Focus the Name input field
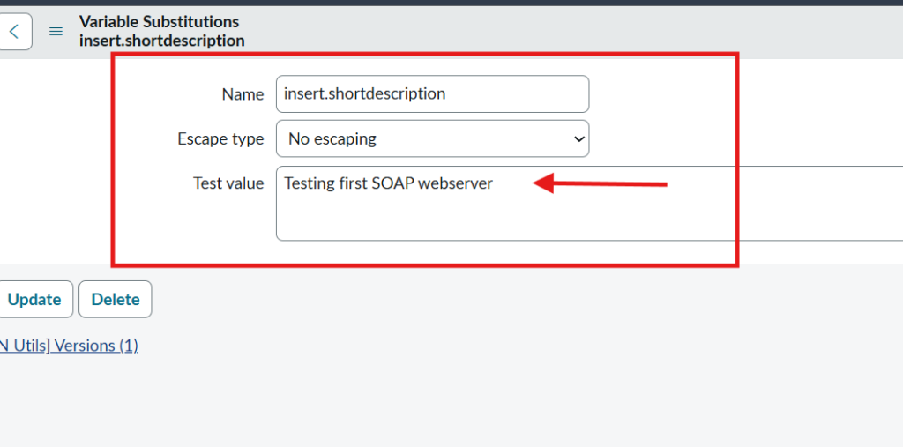 click(x=432, y=93)
